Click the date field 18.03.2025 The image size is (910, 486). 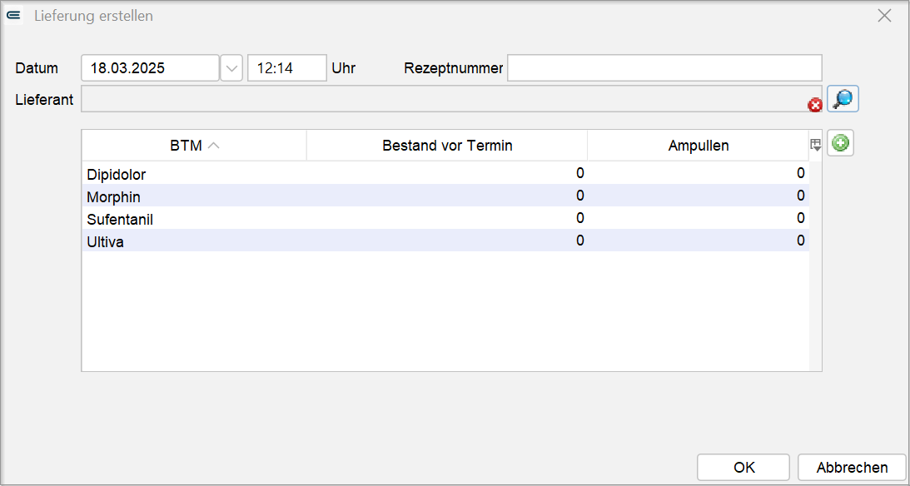point(151,68)
